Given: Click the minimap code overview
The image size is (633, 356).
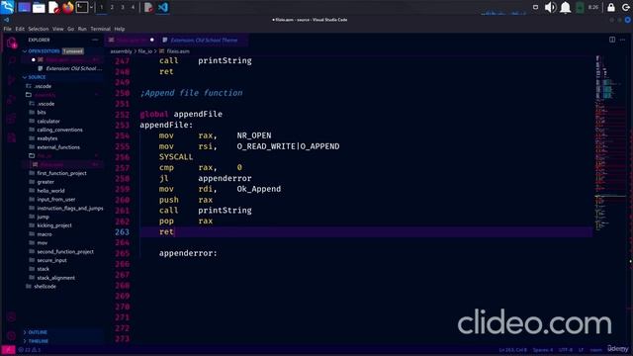Looking at the screenshot, I should coord(611,143).
